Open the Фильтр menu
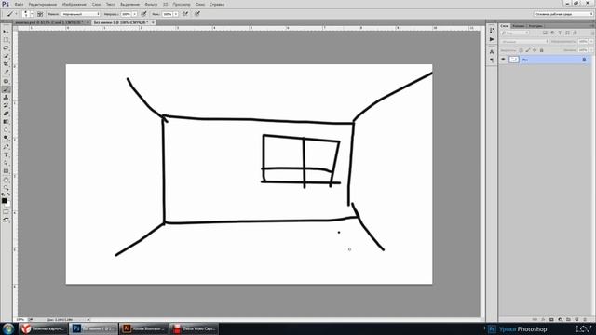This screenshot has height=335, width=596. coord(151,4)
